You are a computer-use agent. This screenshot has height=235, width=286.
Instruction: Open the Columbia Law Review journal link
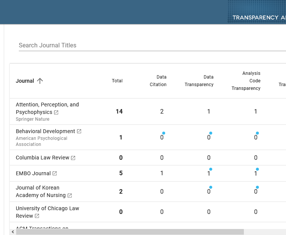(42, 158)
